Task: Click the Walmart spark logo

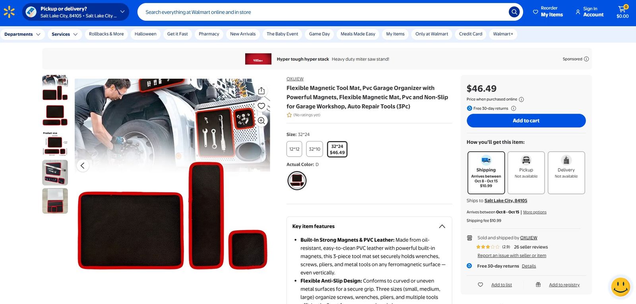Action: coord(9,12)
